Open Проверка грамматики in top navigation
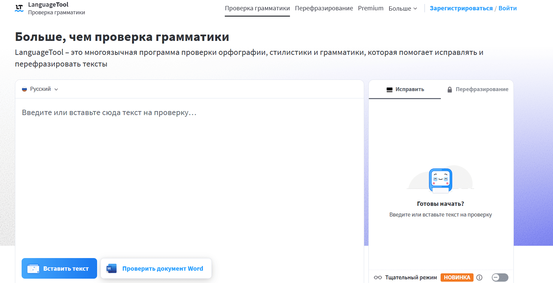 [x=257, y=8]
